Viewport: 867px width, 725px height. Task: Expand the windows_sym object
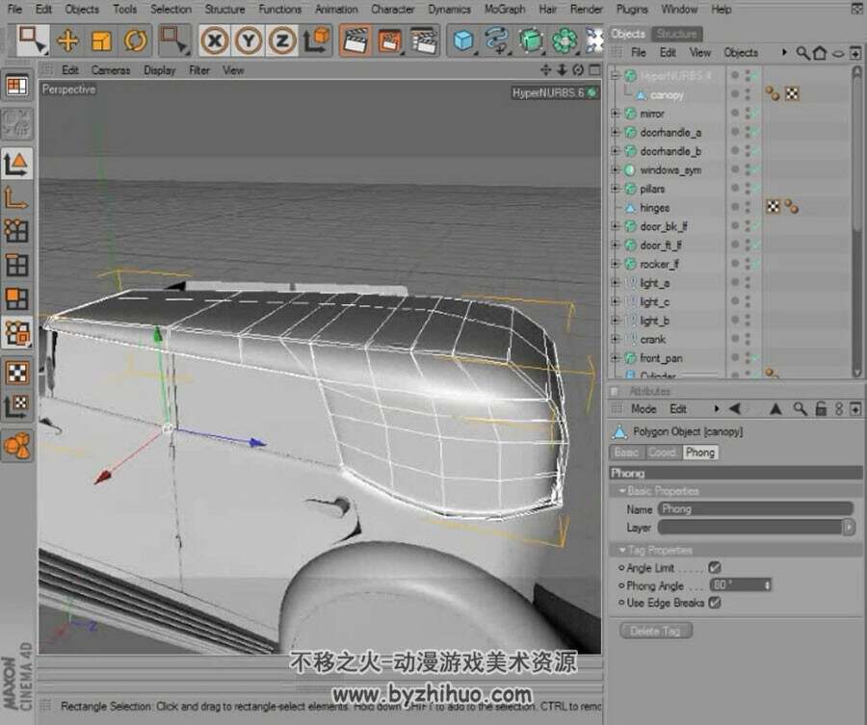coord(615,169)
